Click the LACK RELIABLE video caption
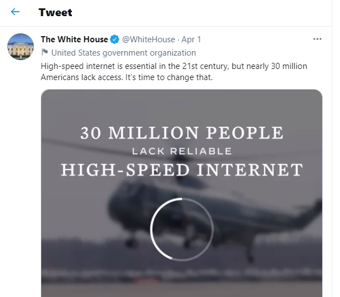Screen dimensions: 340x297 [182, 151]
